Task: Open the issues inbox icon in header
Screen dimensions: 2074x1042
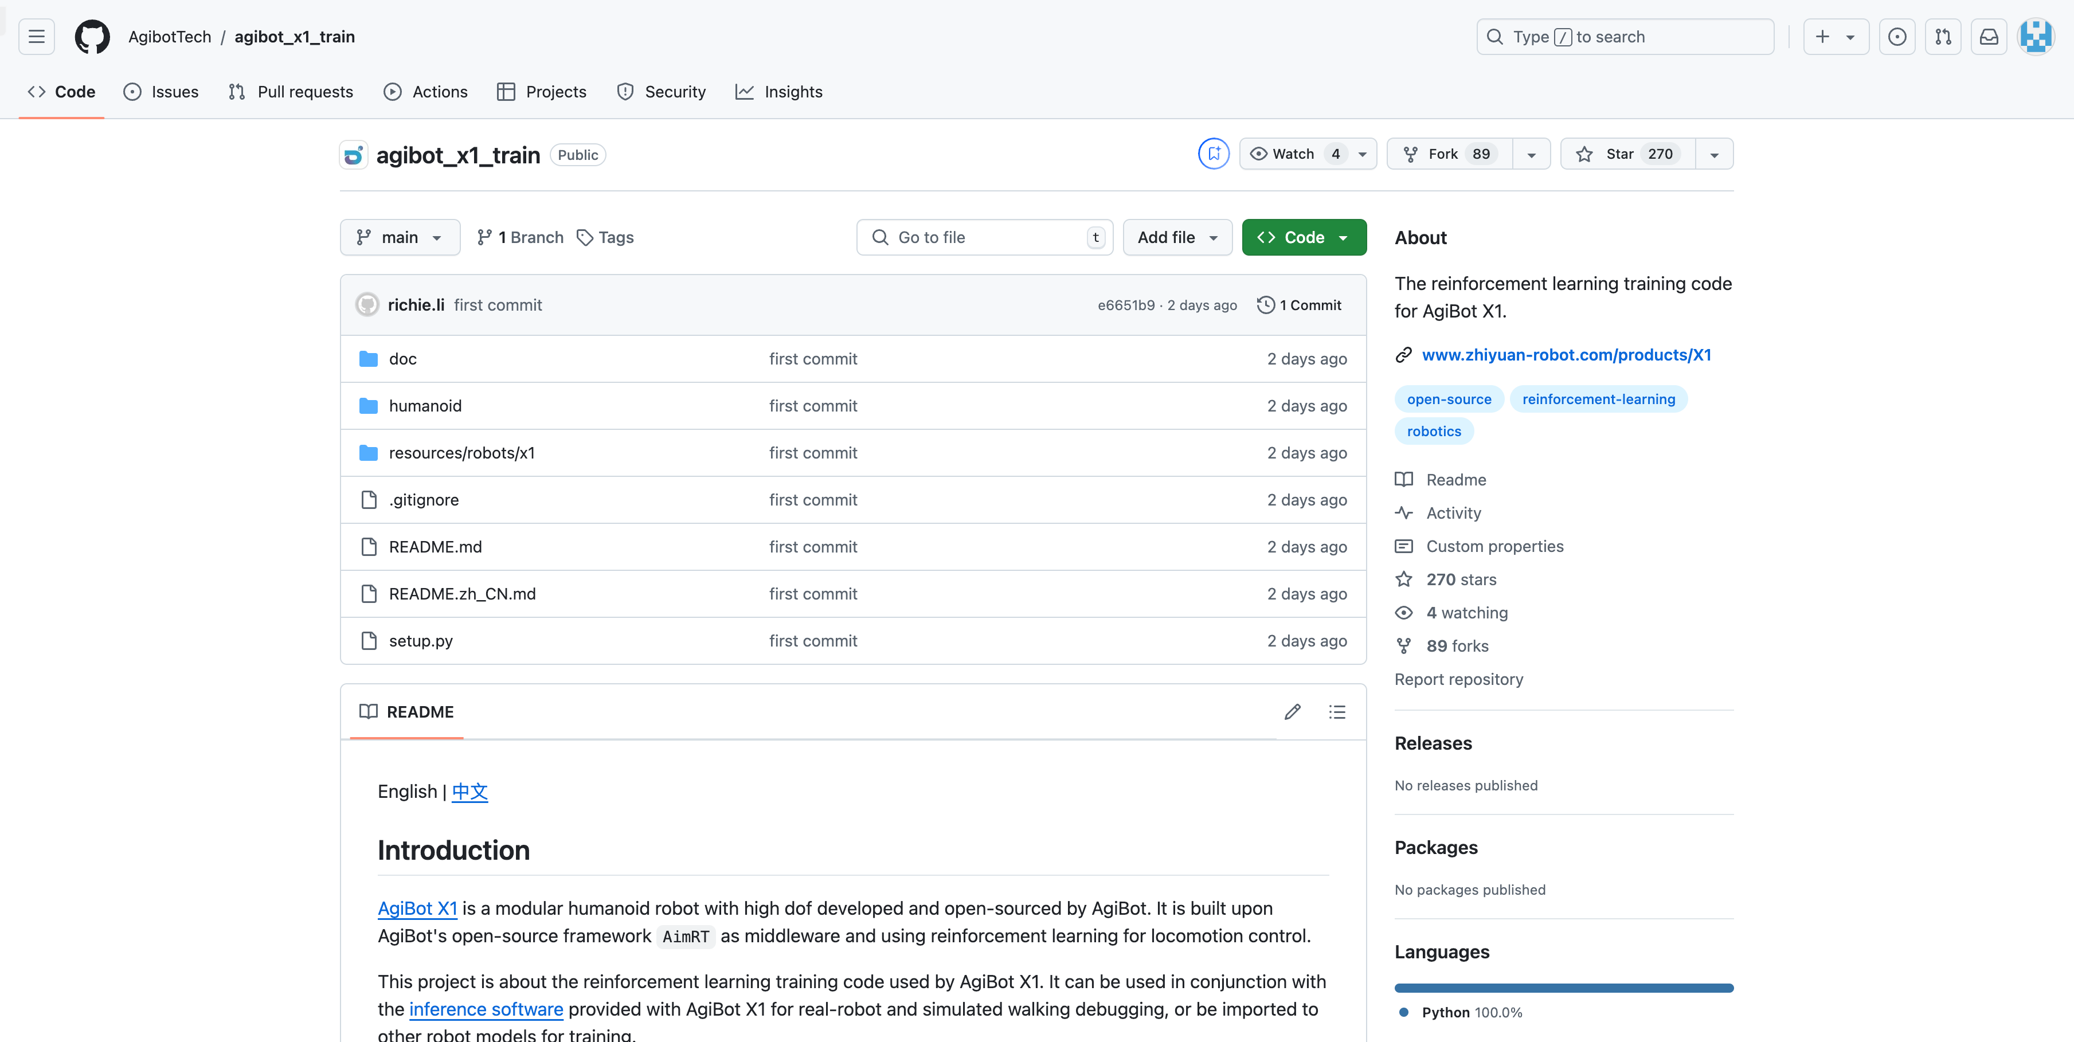Action: [x=1897, y=37]
